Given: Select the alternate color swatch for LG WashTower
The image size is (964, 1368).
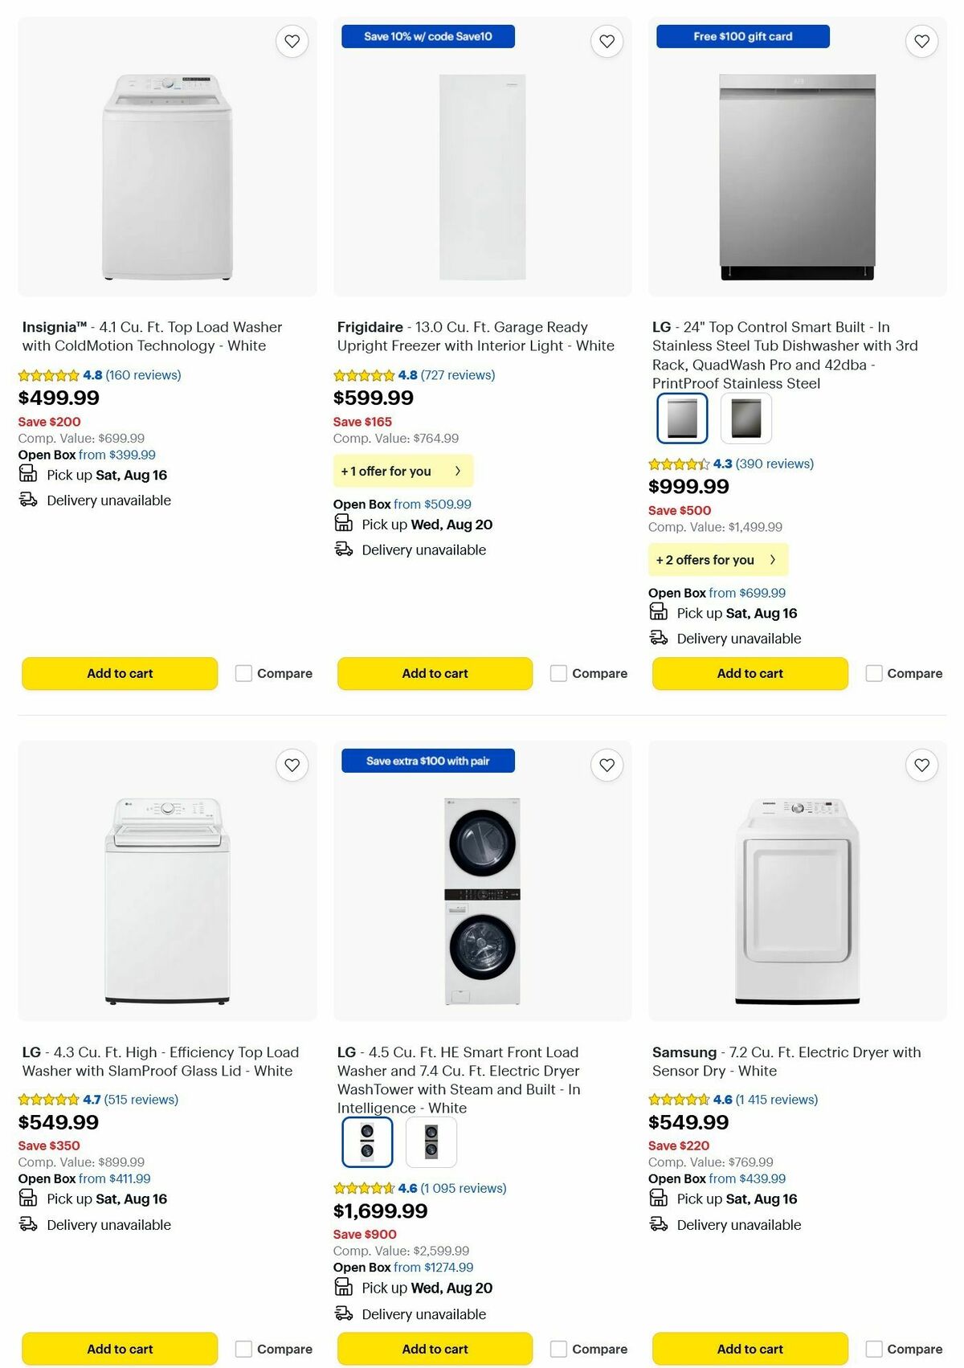Looking at the screenshot, I should (x=431, y=1142).
